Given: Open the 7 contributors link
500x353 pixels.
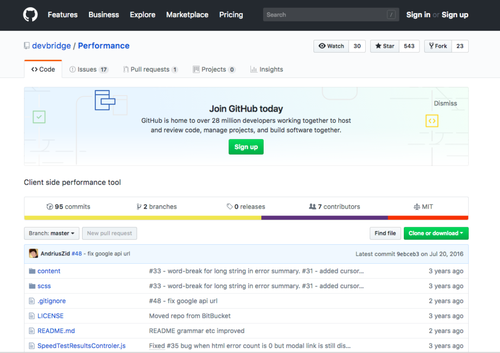Looking at the screenshot, I should pyautogui.click(x=334, y=207).
